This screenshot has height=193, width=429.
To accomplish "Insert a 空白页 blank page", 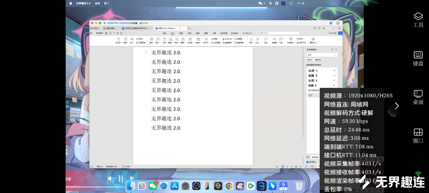I will (x=118, y=41).
